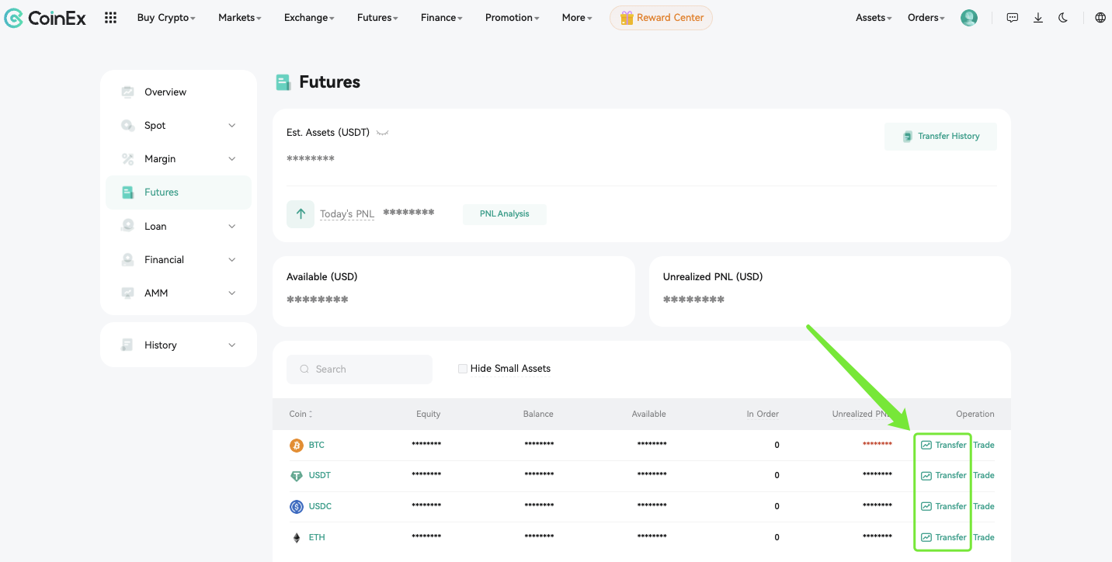Click Trade in the BTC row
1112x562 pixels.
click(983, 445)
